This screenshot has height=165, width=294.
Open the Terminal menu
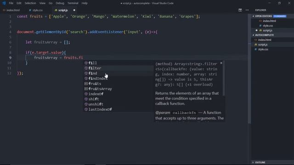point(73,3)
